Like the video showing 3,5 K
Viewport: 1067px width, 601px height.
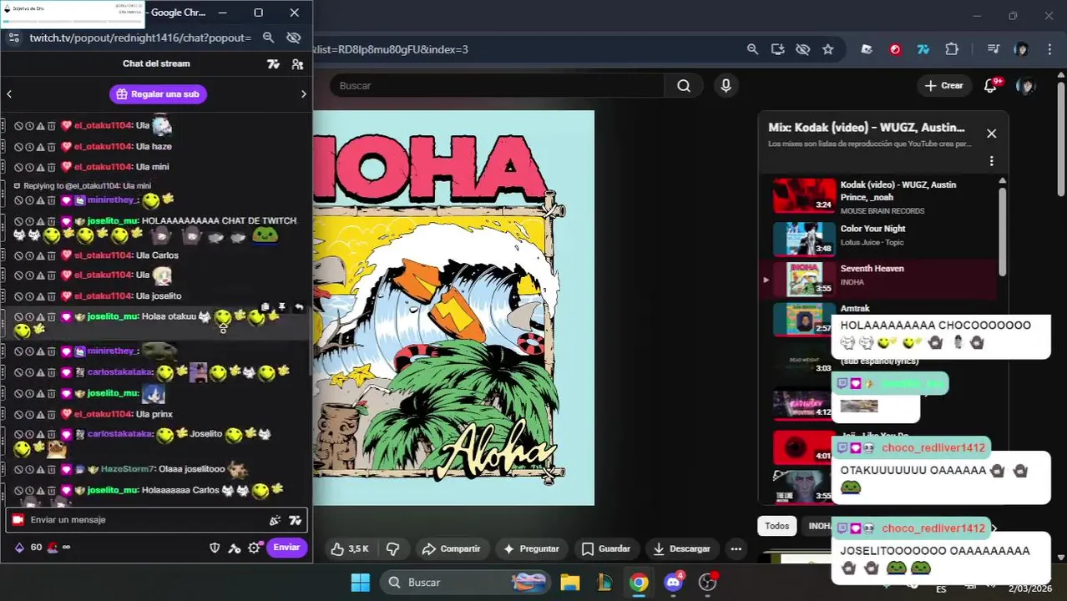coord(350,549)
